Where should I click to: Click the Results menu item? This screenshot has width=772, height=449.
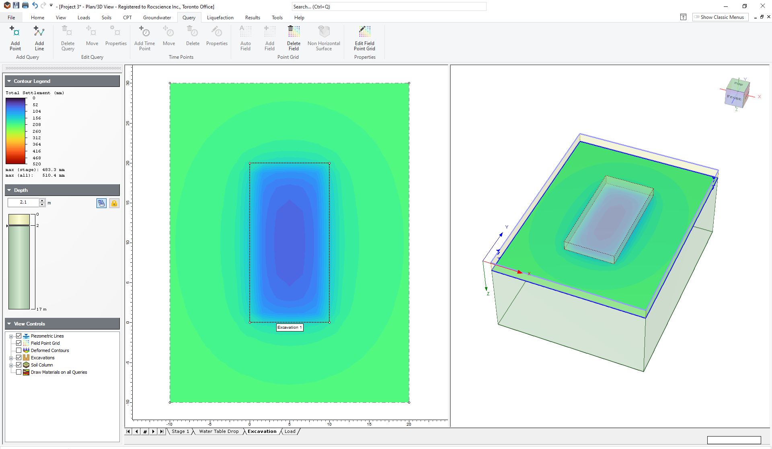[252, 18]
